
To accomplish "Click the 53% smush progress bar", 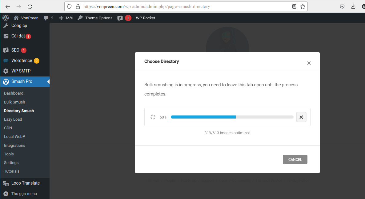I will [x=232, y=117].
